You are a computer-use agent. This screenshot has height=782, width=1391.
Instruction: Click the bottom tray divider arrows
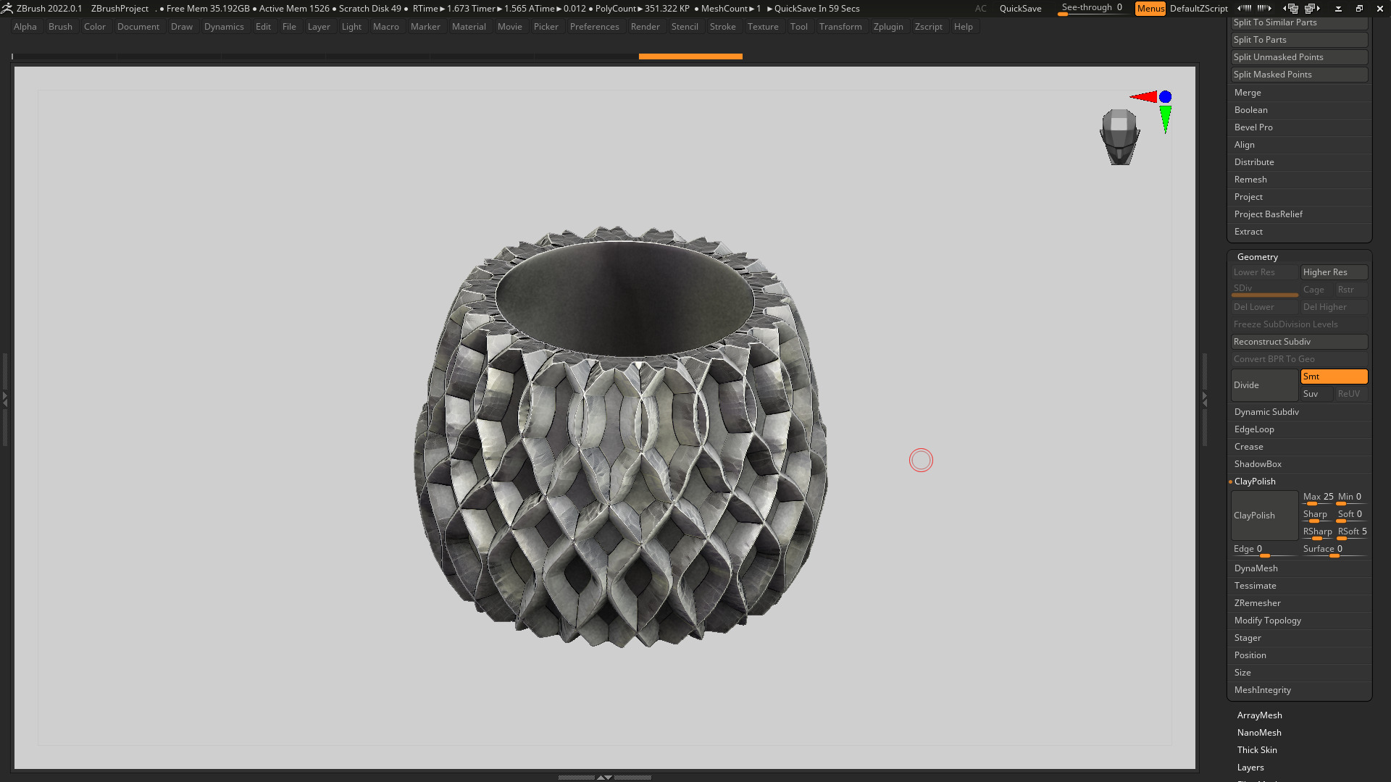(604, 777)
